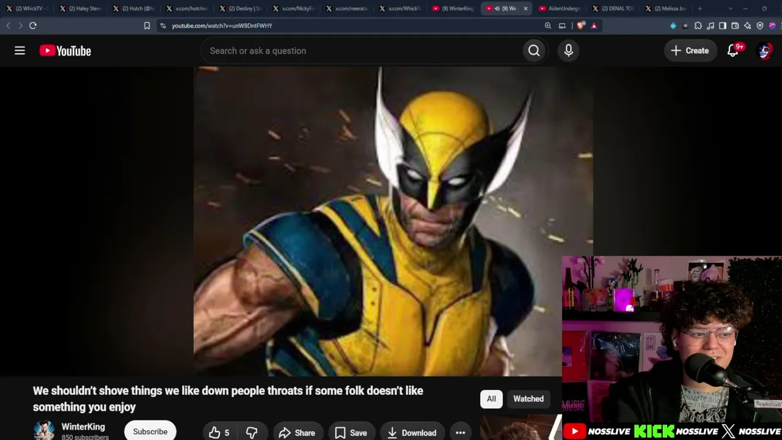This screenshot has height=440, width=782.
Task: Click the address bar URL
Action: 222,26
